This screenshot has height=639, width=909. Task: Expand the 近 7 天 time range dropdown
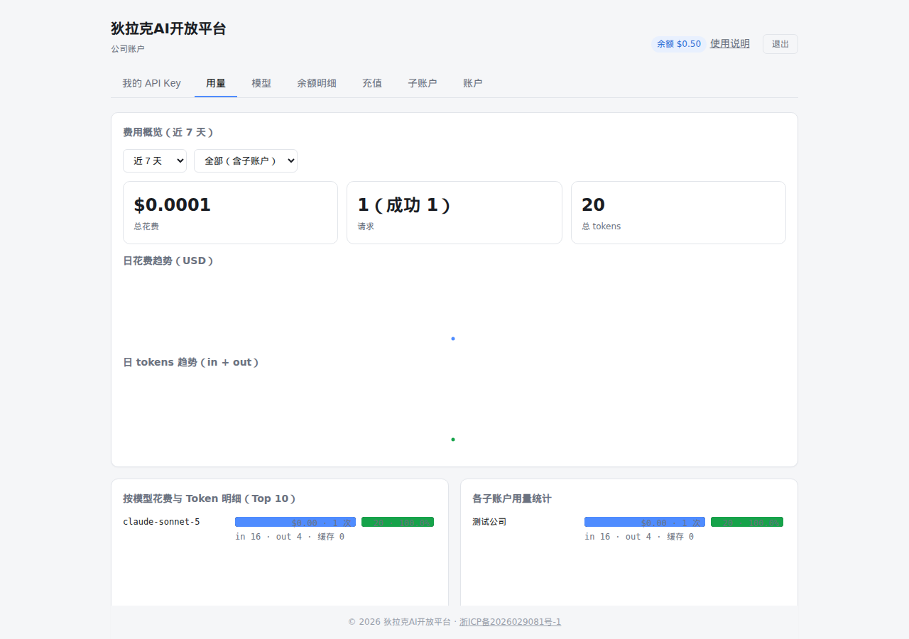pyautogui.click(x=155, y=160)
